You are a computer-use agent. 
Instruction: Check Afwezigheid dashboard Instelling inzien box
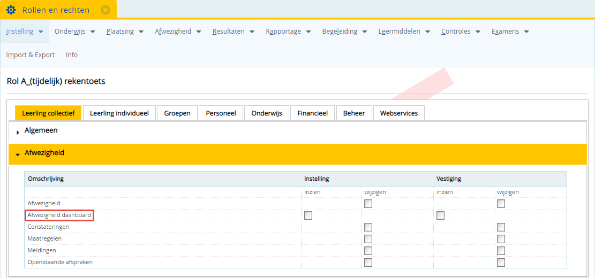pos(308,215)
